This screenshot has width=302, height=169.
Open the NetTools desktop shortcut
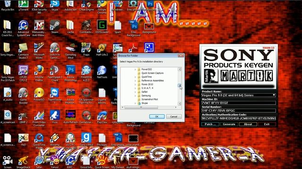click(102, 72)
